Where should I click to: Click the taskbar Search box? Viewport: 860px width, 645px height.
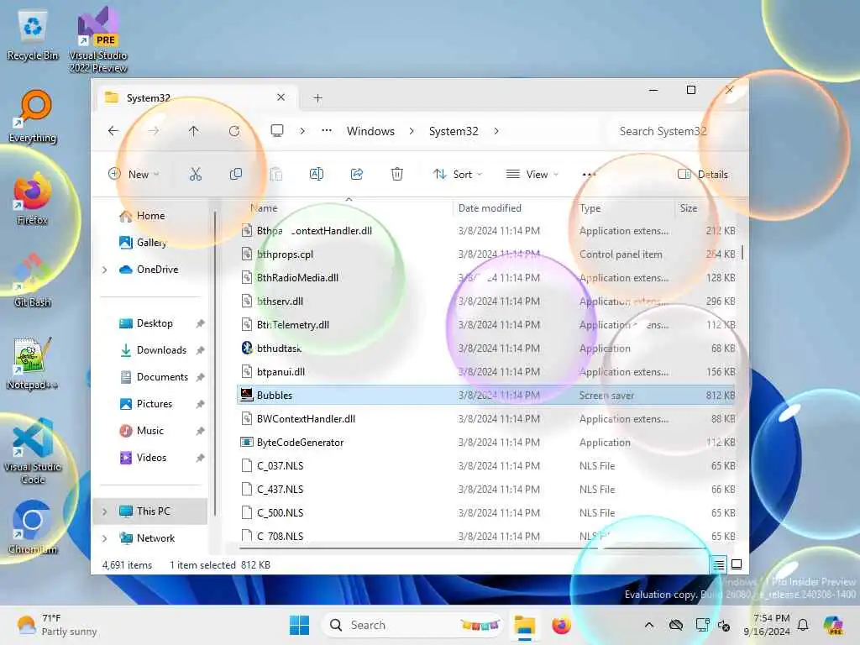pyautogui.click(x=414, y=625)
